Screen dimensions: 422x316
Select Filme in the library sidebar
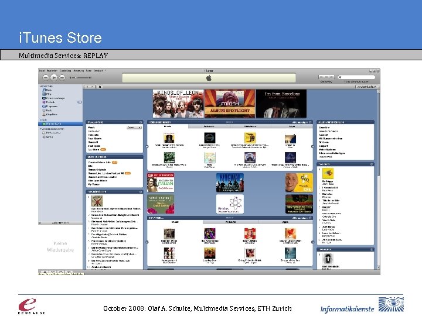46,94
